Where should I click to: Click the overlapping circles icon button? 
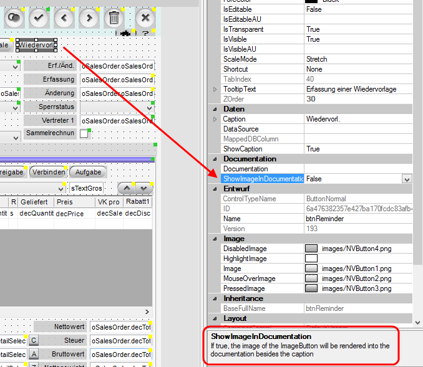[x=14, y=17]
